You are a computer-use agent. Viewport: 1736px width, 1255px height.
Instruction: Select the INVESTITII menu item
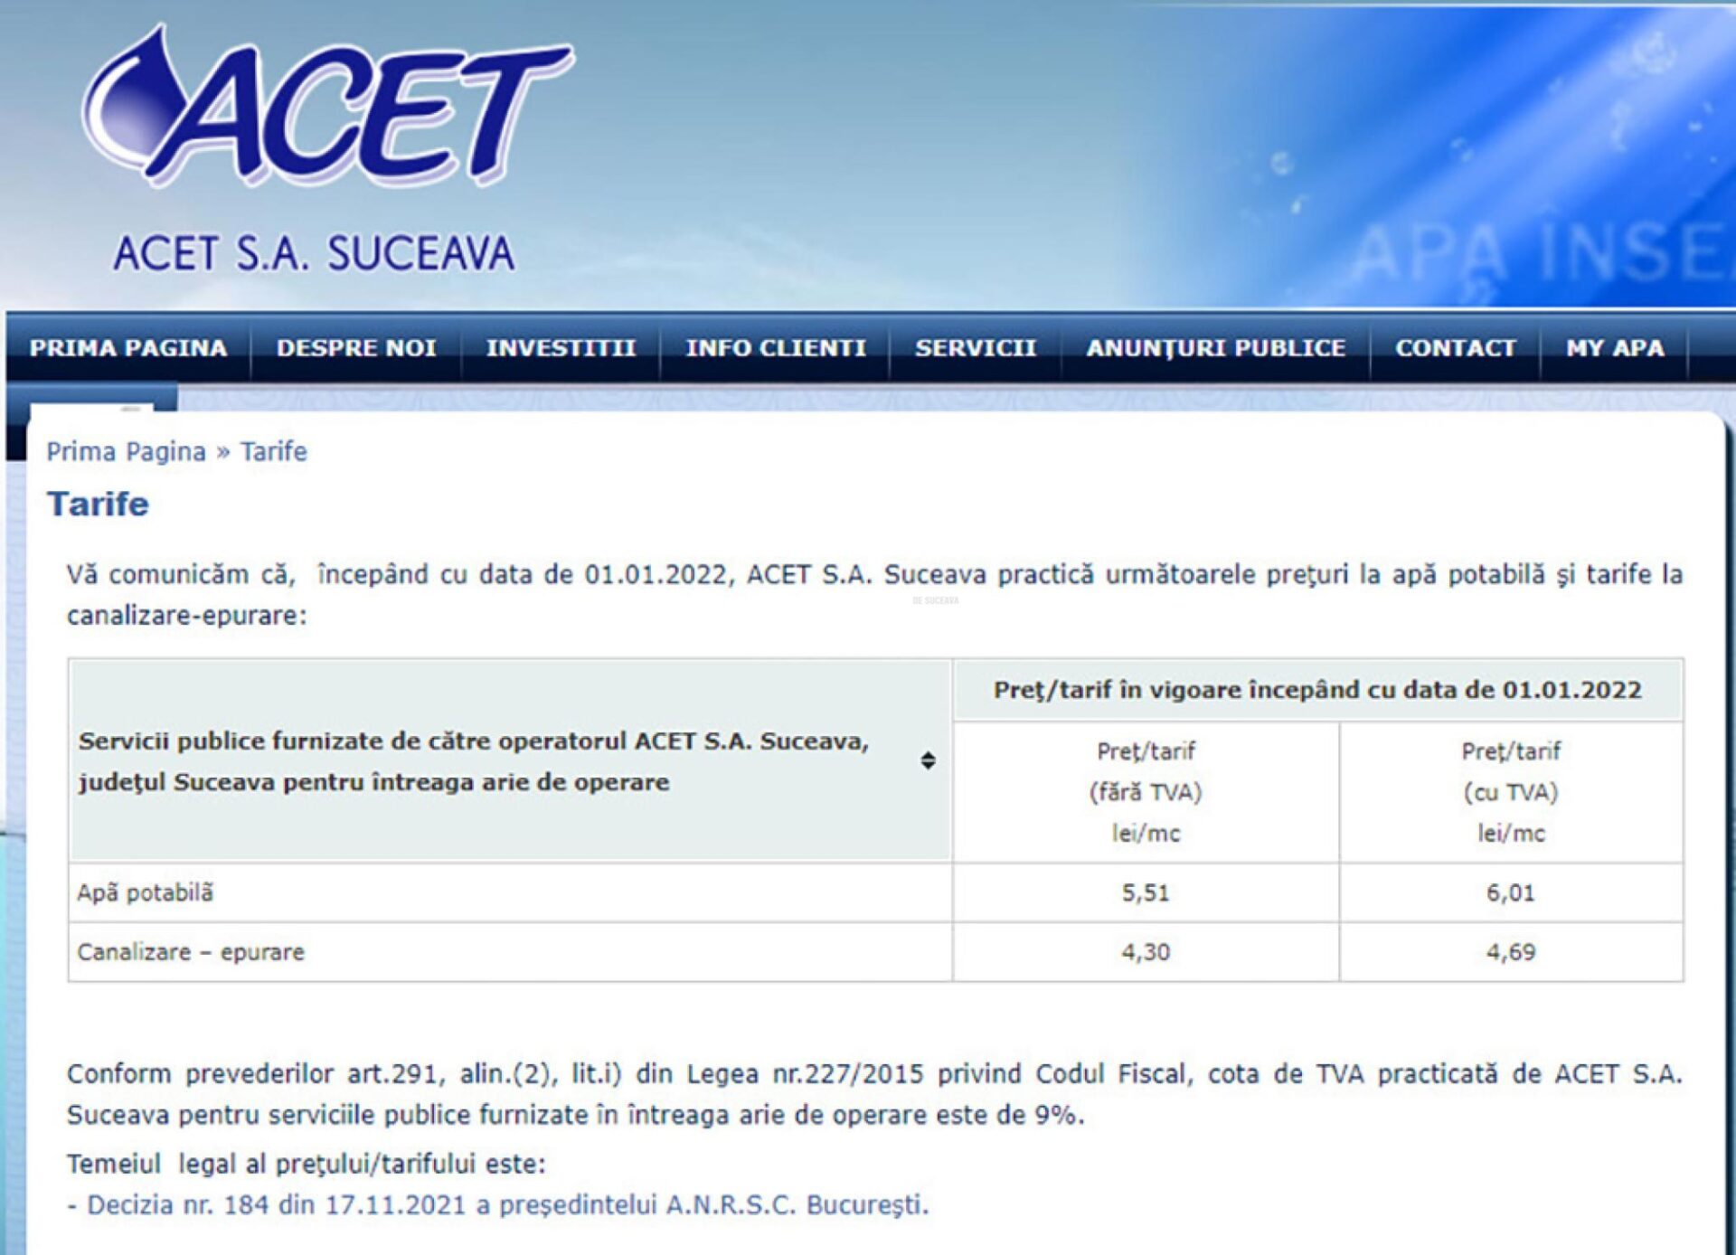(x=561, y=348)
